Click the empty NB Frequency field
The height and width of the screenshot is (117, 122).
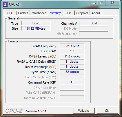point(94,34)
